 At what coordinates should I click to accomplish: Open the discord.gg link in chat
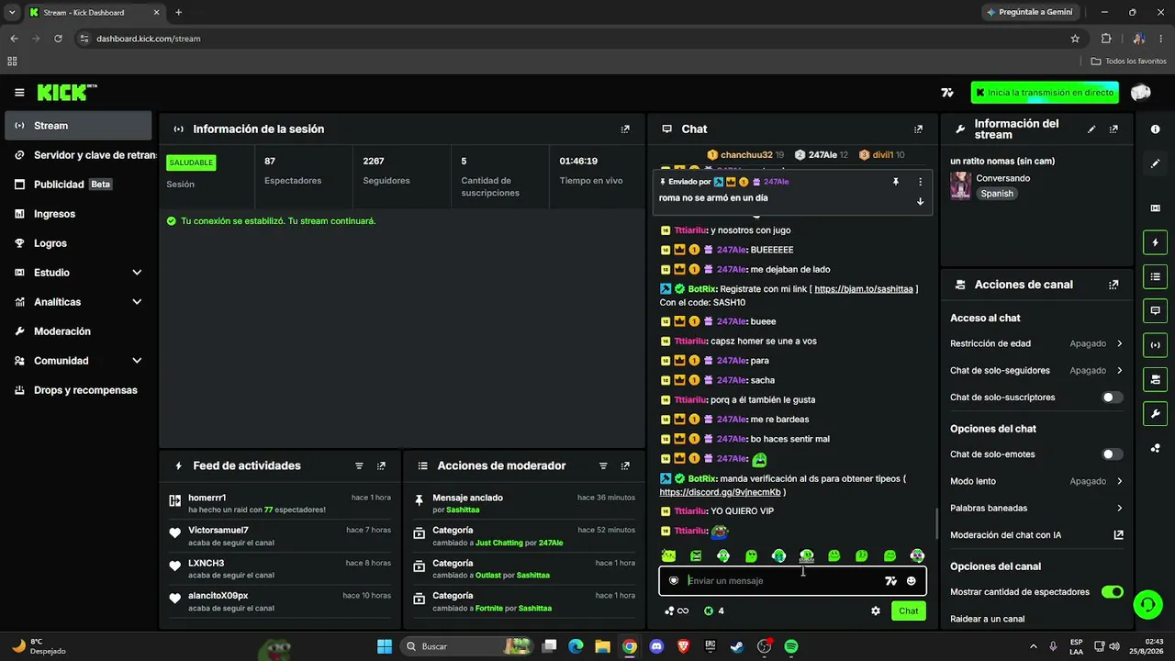coord(719,492)
